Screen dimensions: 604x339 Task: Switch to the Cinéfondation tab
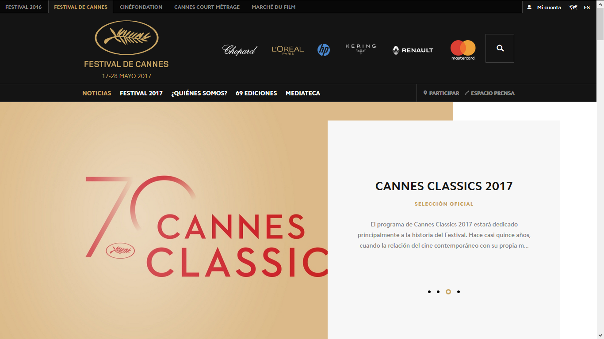click(x=141, y=7)
